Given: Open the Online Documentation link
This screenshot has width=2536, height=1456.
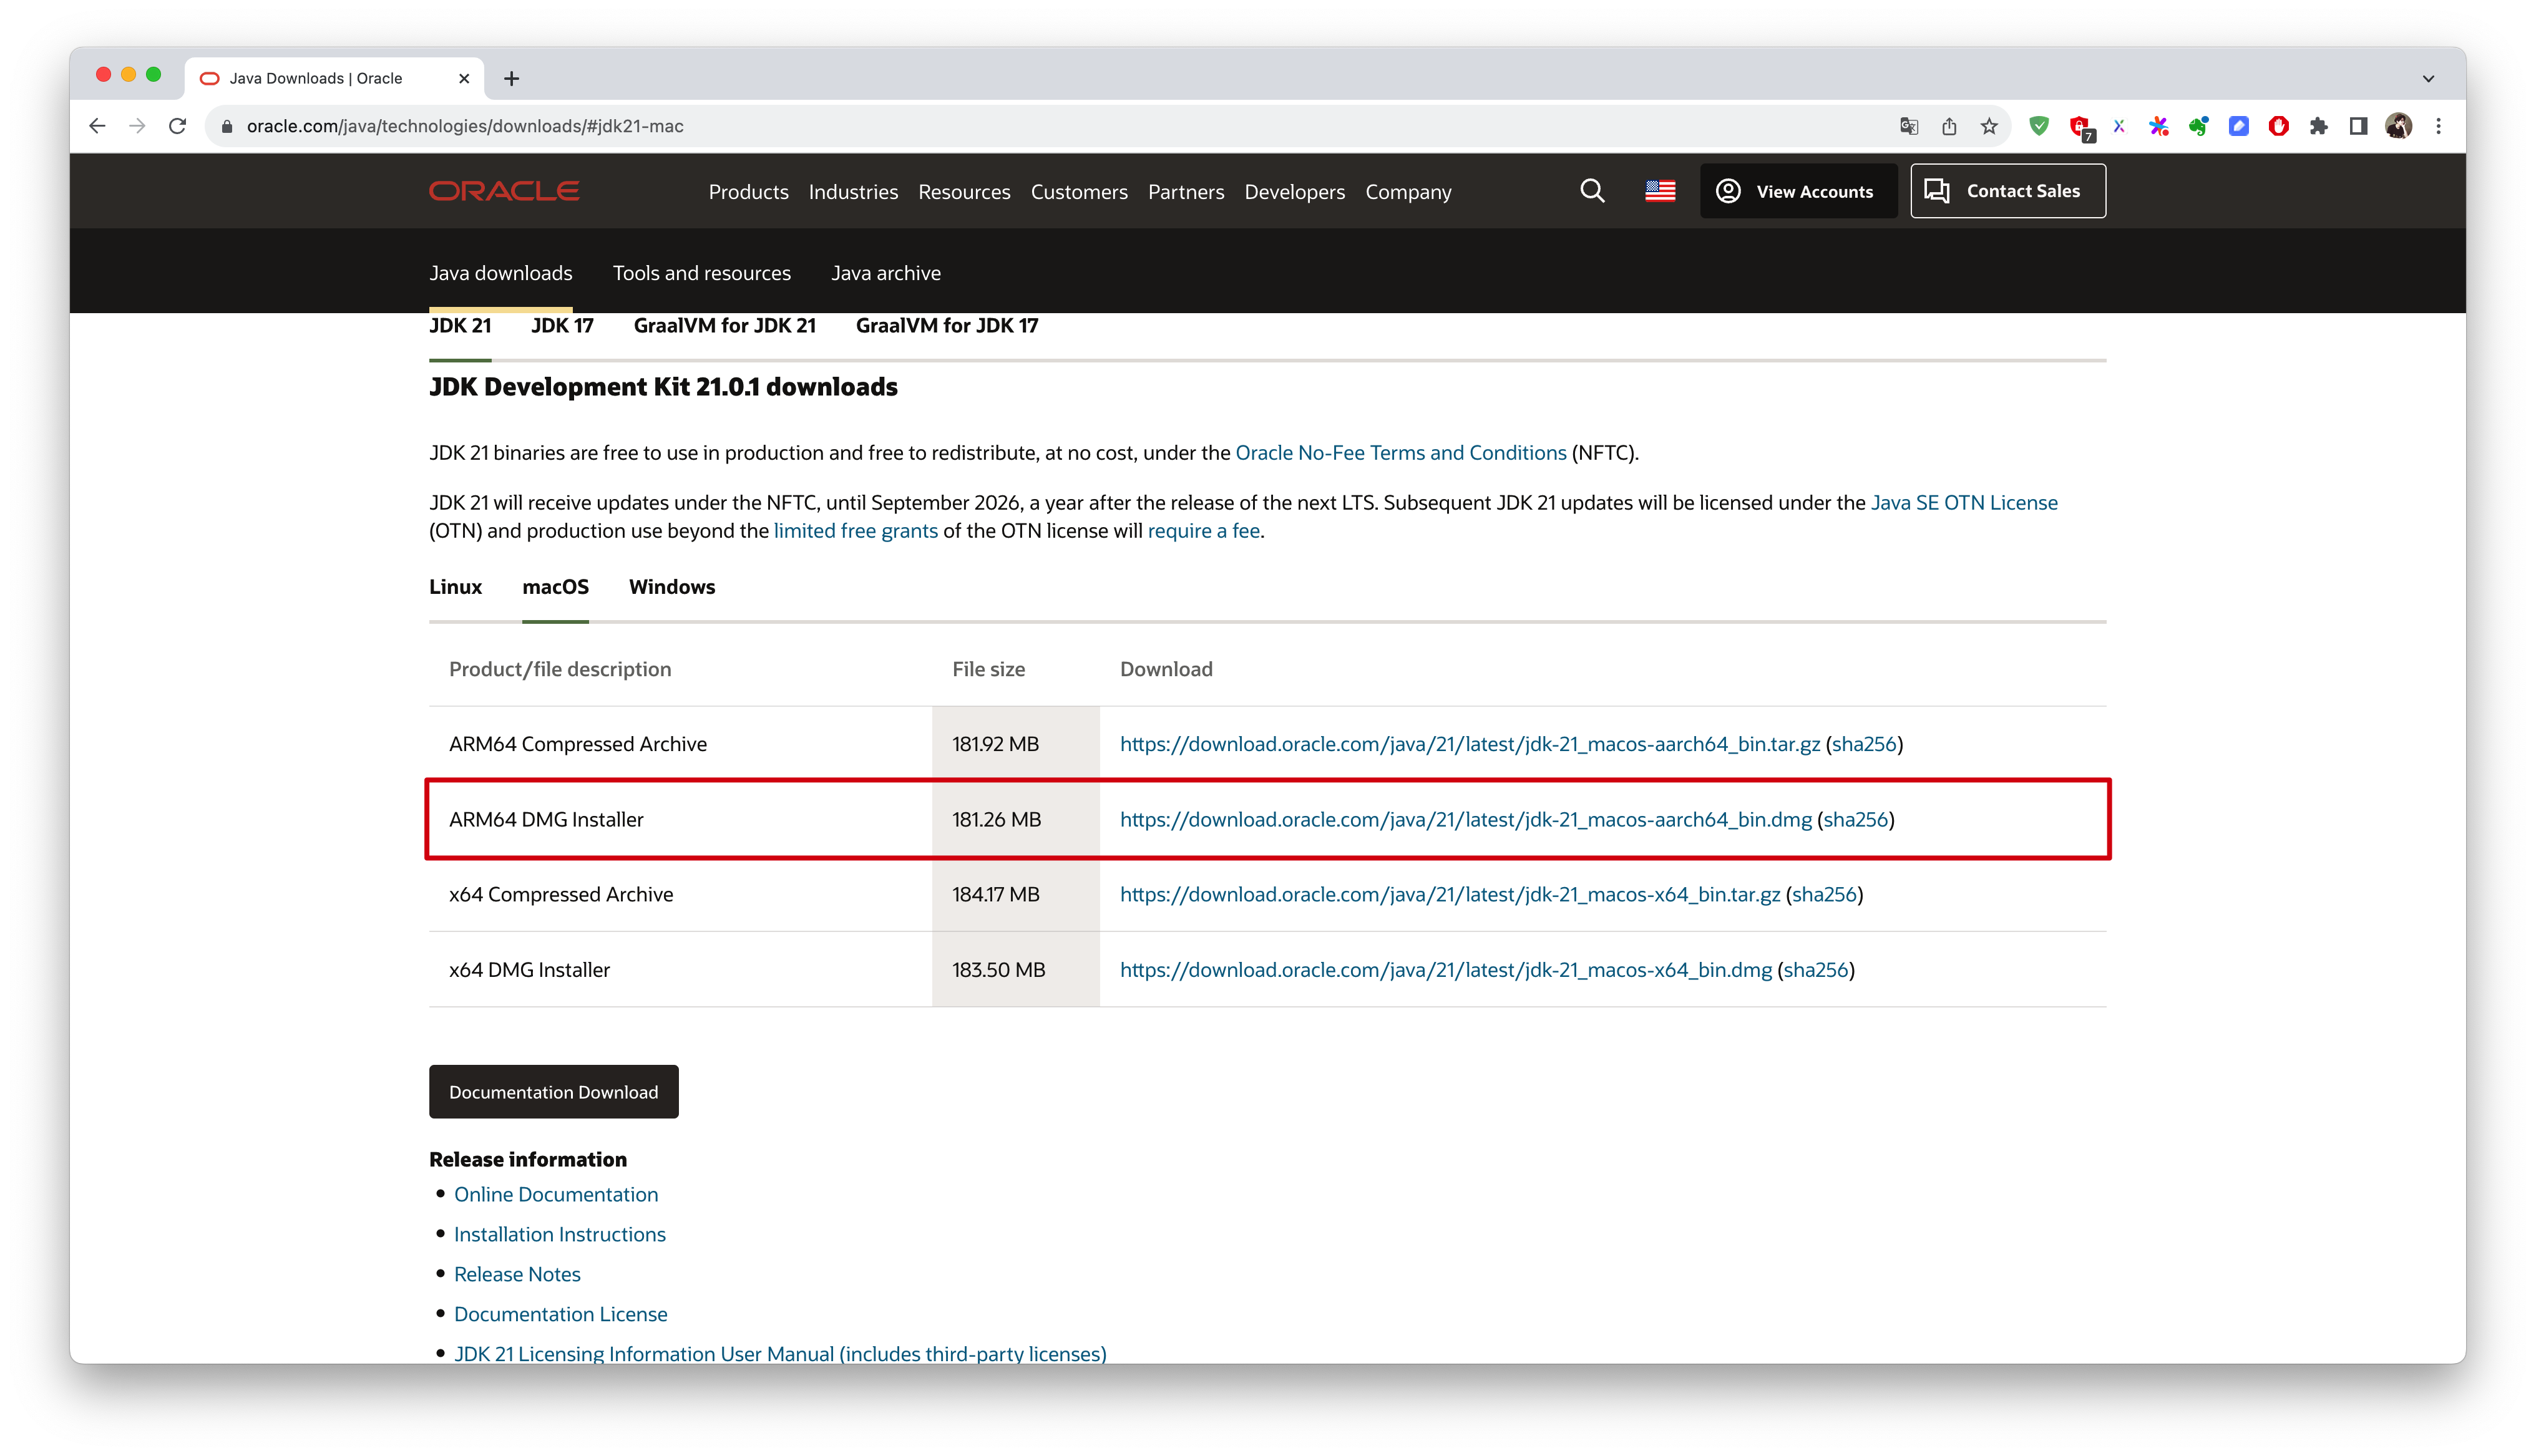Looking at the screenshot, I should tap(556, 1194).
